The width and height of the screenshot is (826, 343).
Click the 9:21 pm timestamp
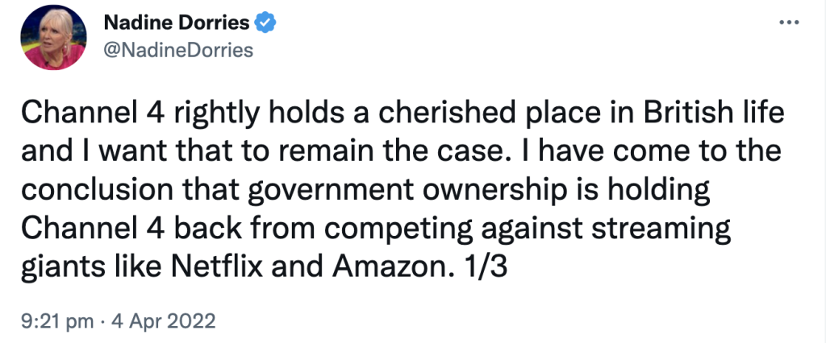(x=57, y=321)
